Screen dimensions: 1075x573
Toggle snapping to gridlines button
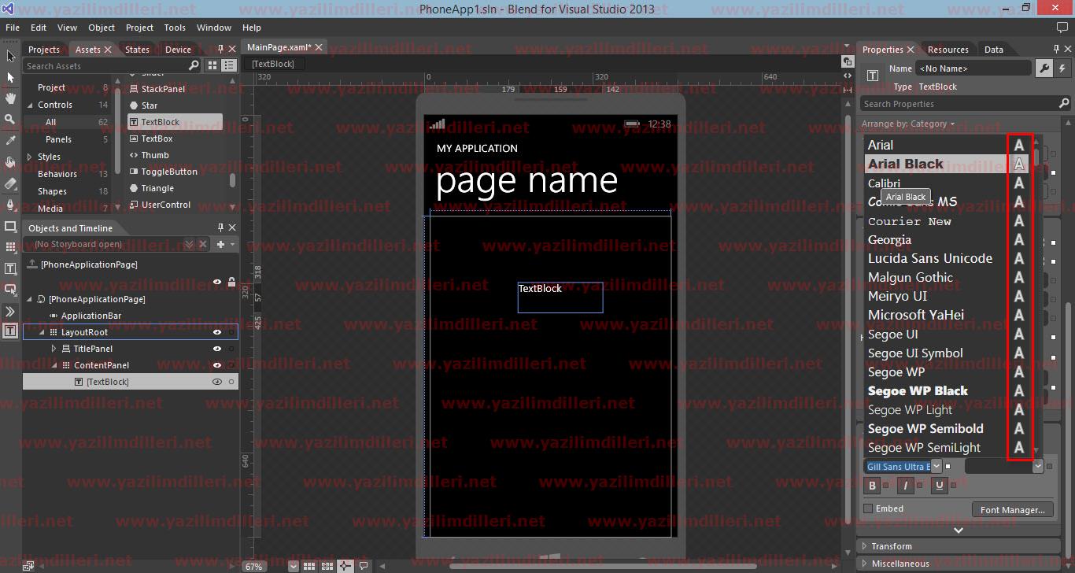point(327,566)
